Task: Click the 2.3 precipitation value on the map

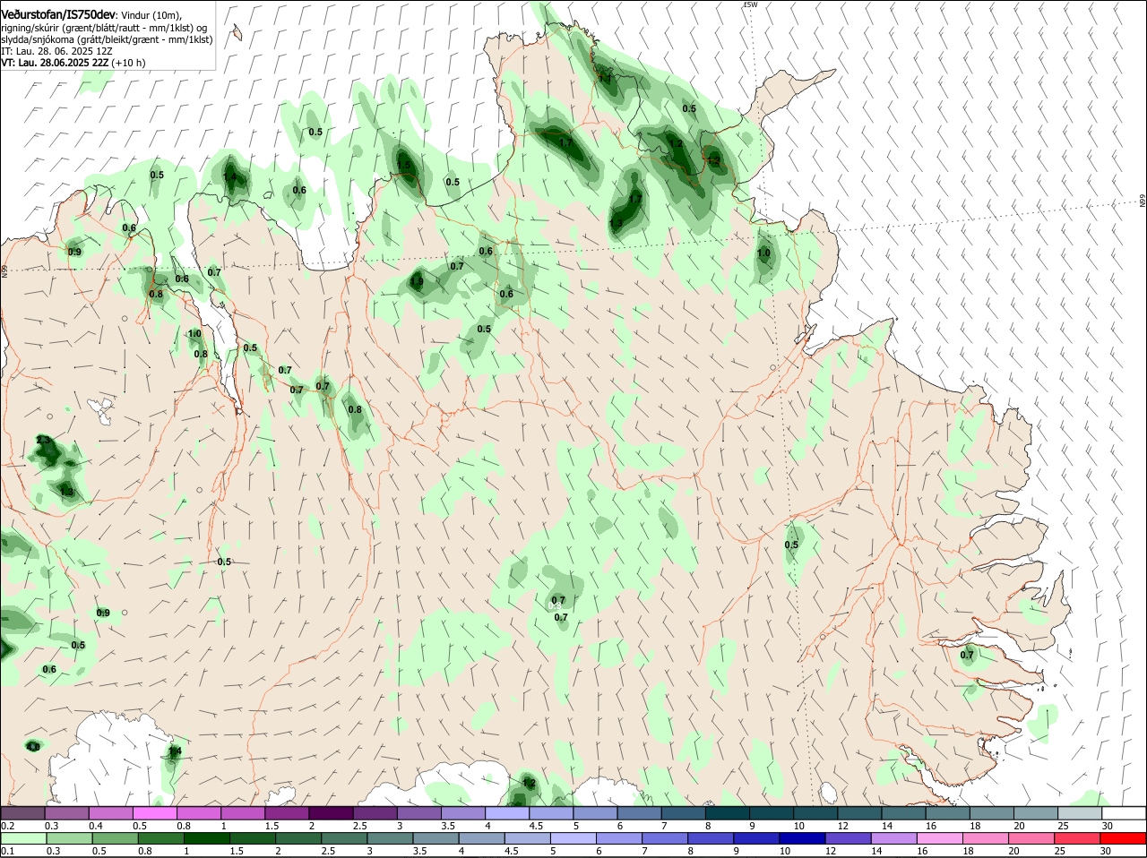Action: pyautogui.click(x=44, y=441)
